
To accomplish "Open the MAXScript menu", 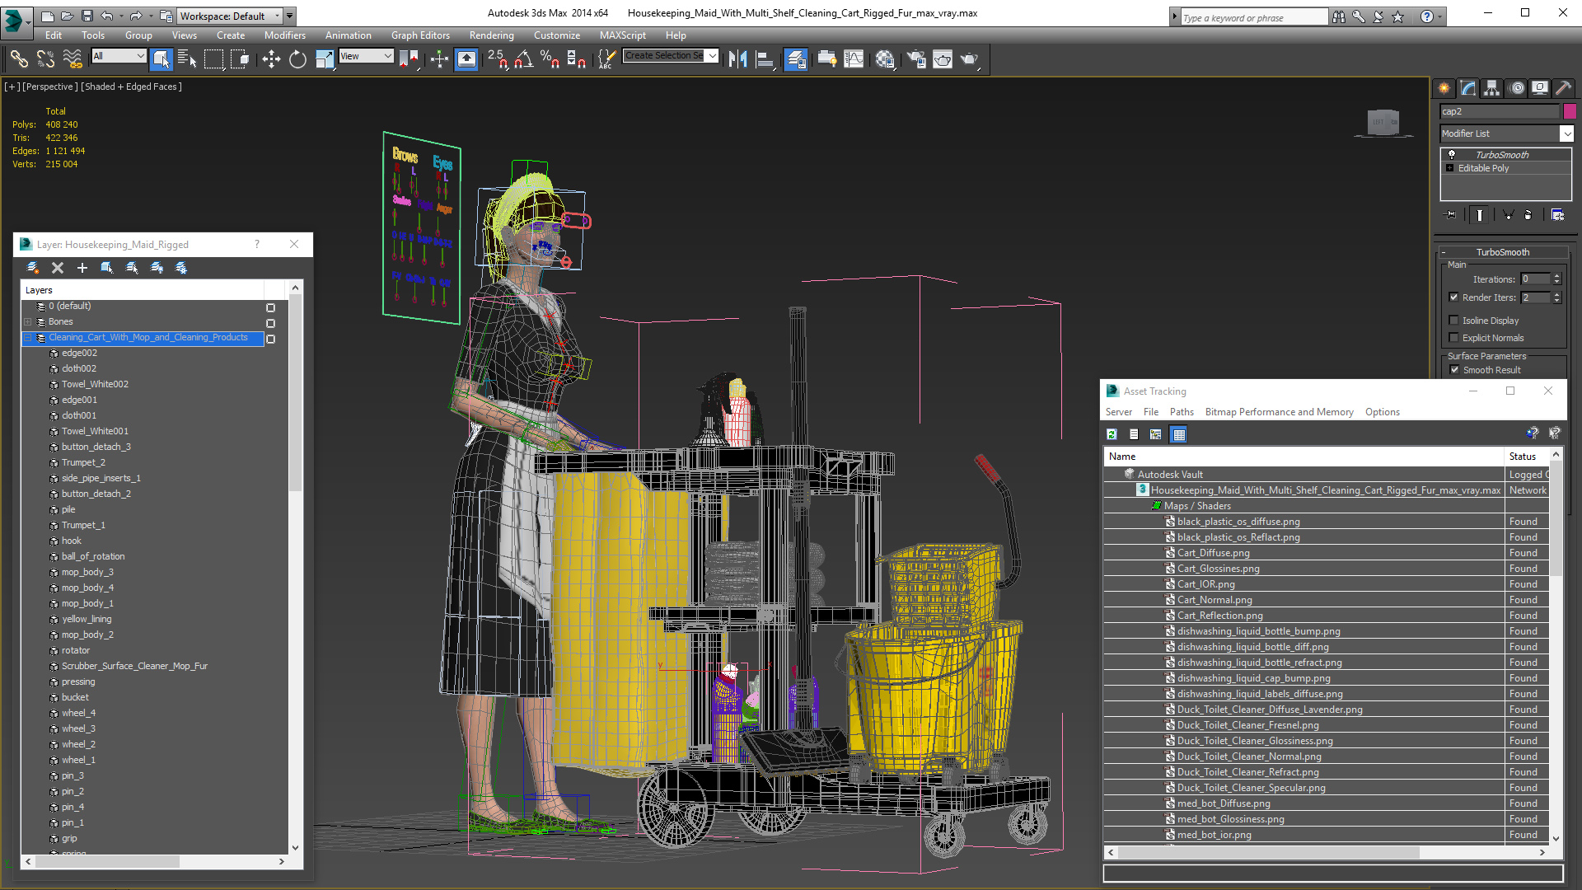I will click(622, 35).
